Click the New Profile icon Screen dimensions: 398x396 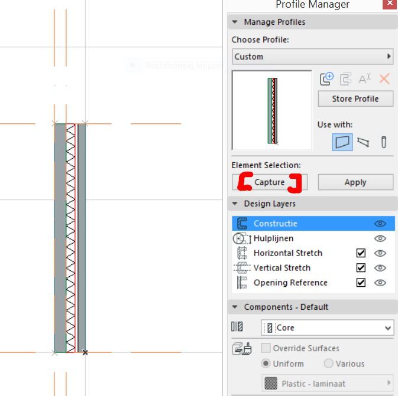pos(326,79)
